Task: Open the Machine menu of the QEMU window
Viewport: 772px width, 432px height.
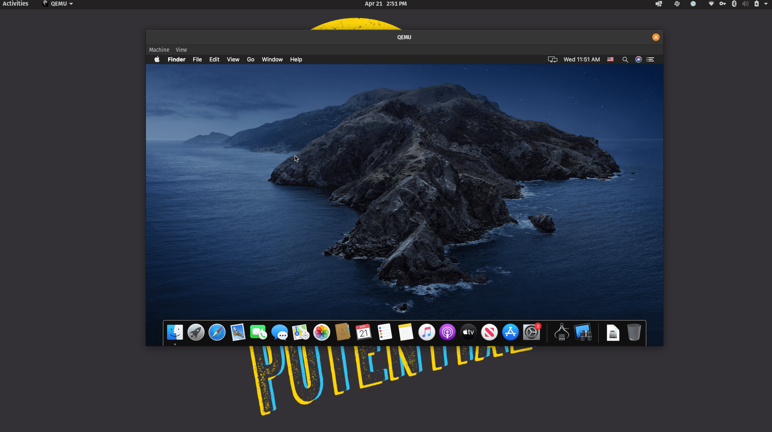Action: (159, 49)
